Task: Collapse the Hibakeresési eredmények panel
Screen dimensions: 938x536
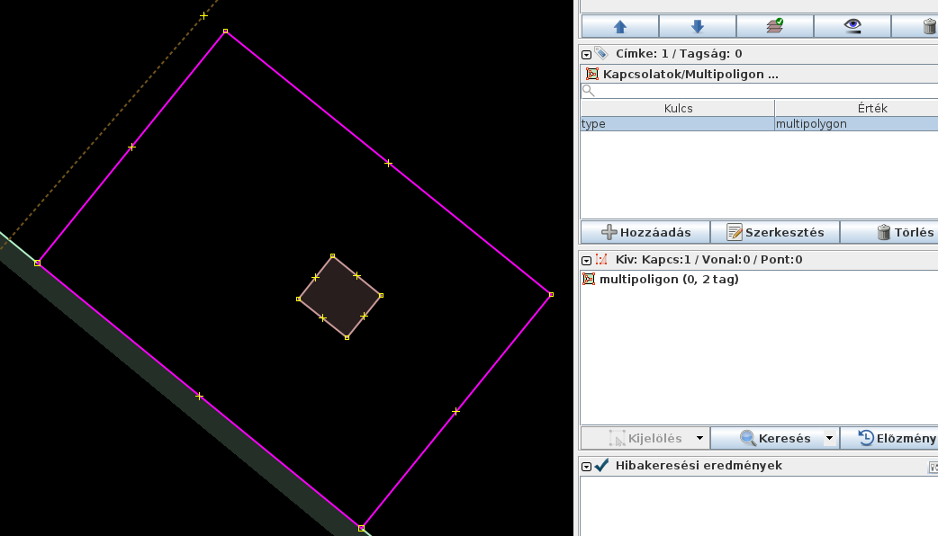Action: 586,467
